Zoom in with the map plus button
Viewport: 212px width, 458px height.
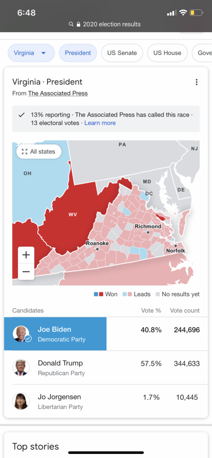pos(26,255)
